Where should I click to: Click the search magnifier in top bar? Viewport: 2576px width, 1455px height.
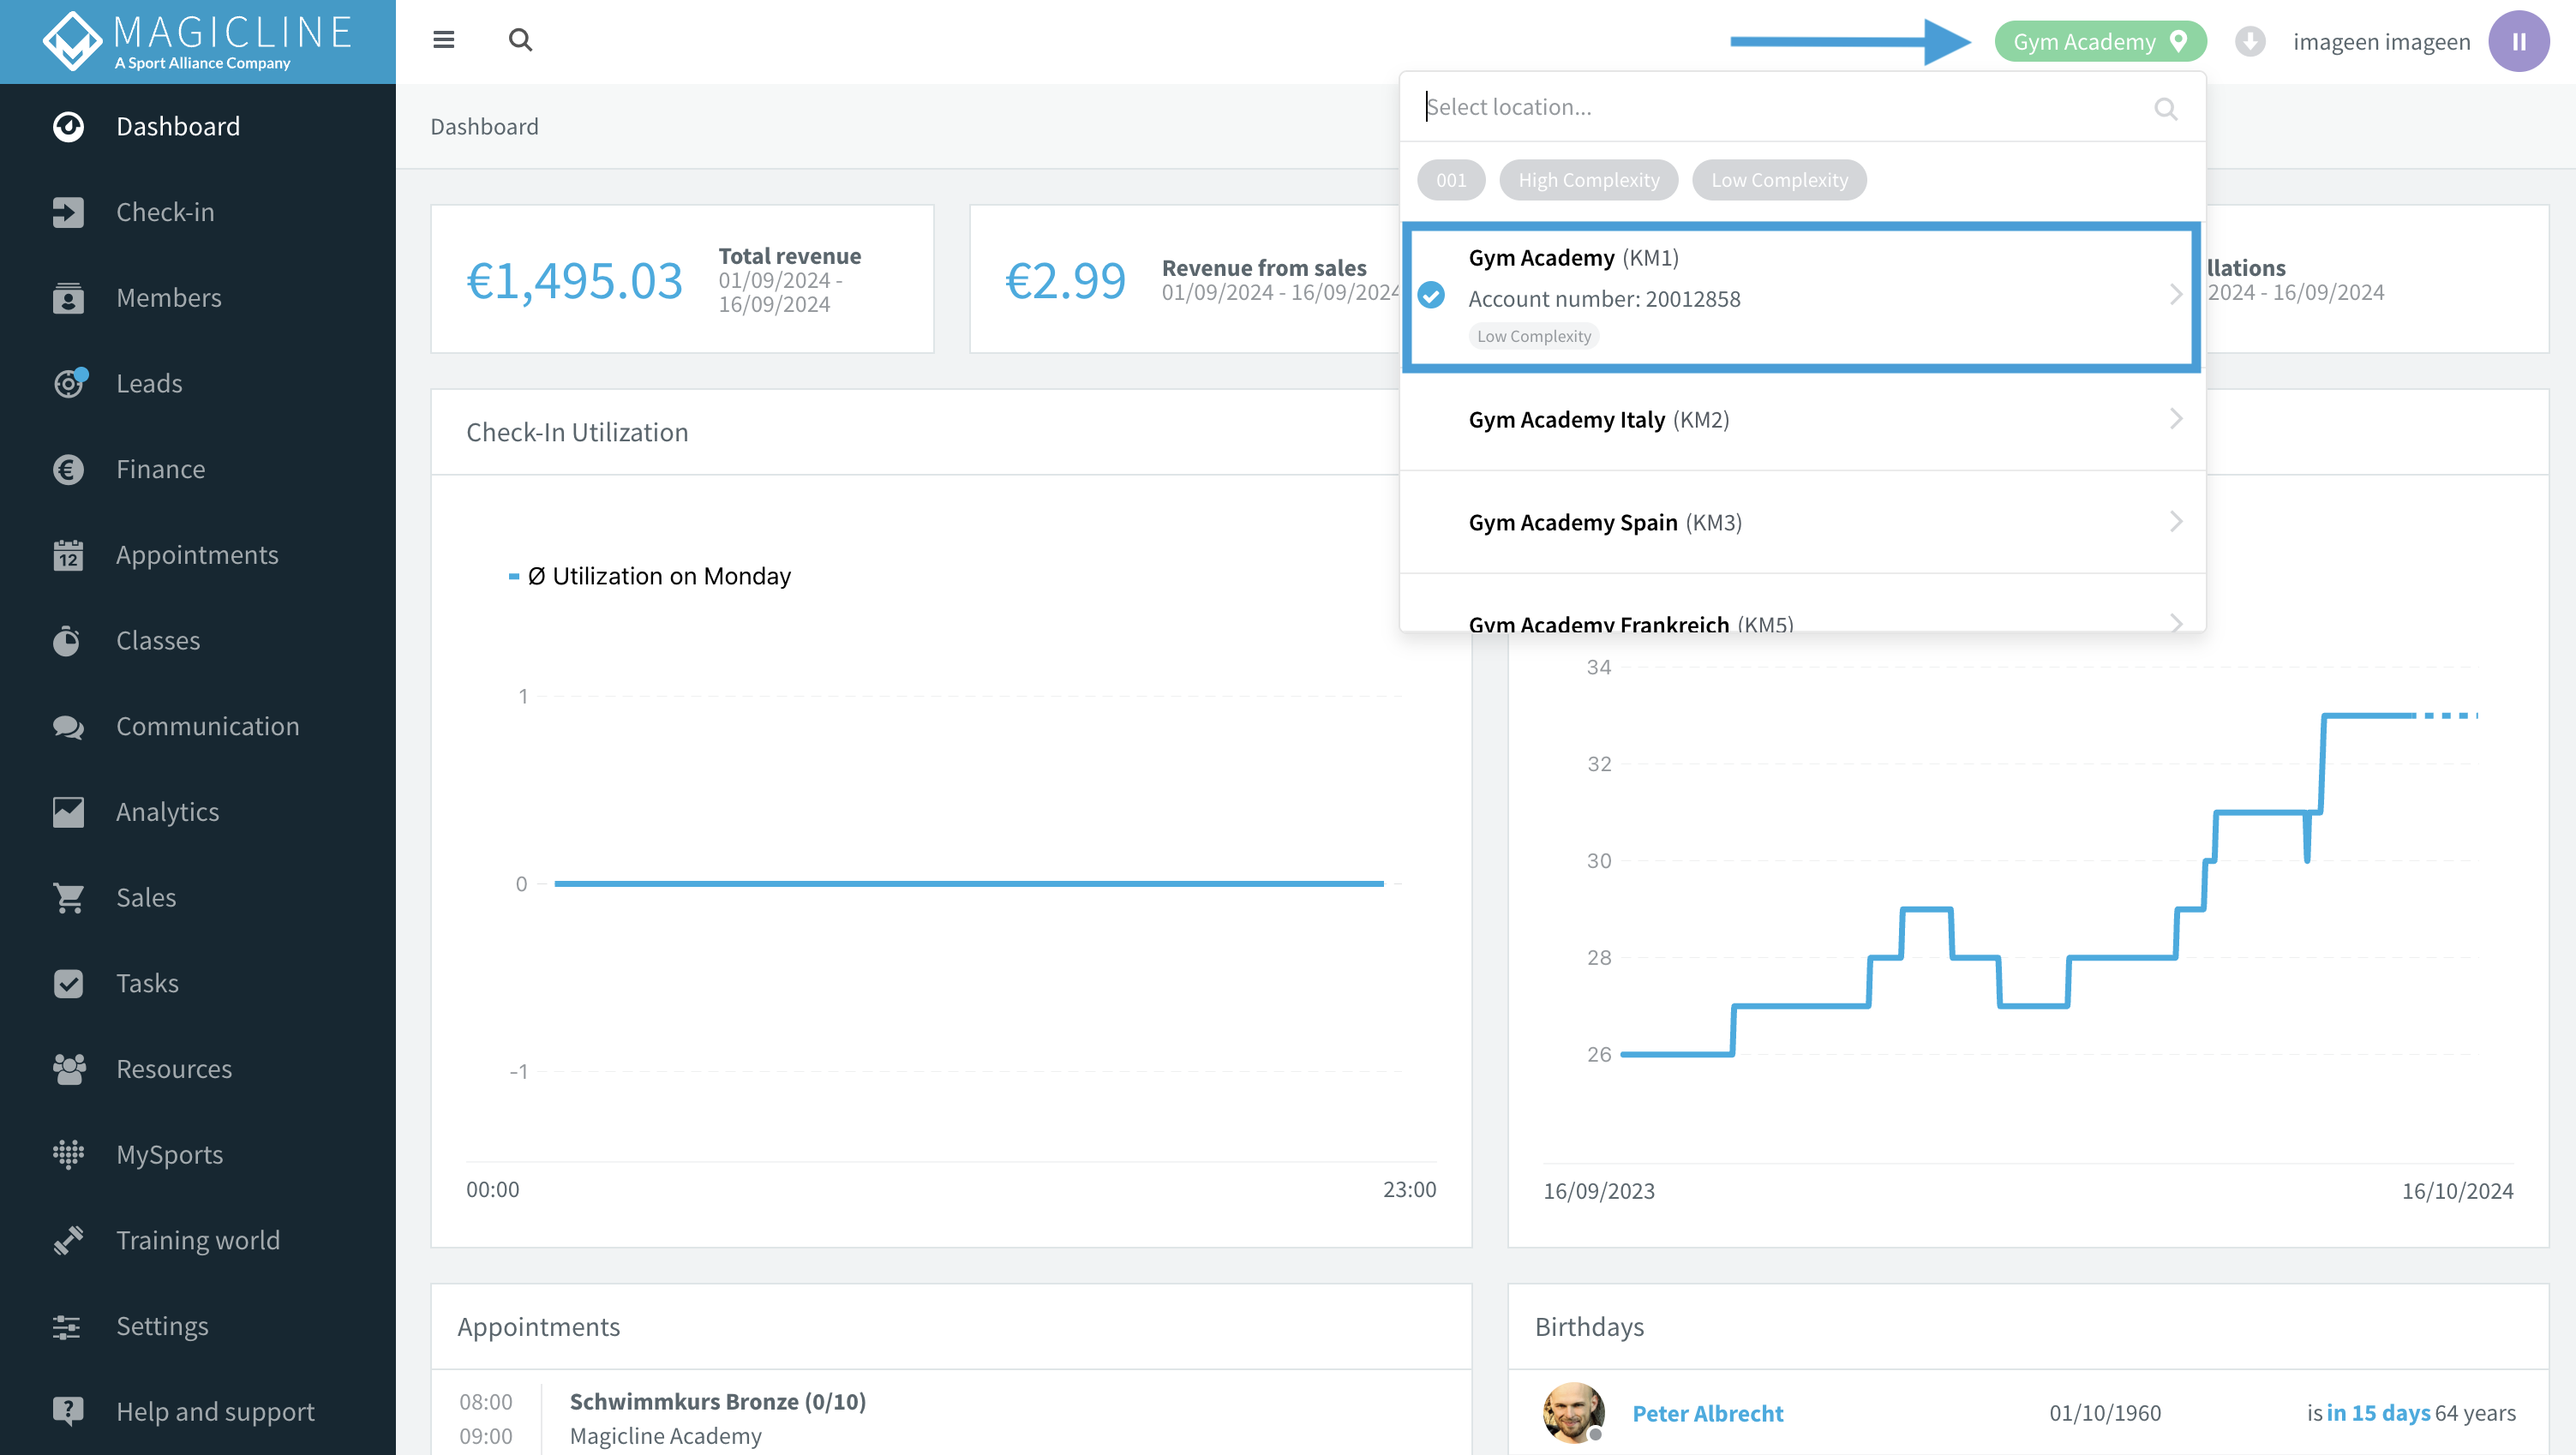point(520,40)
